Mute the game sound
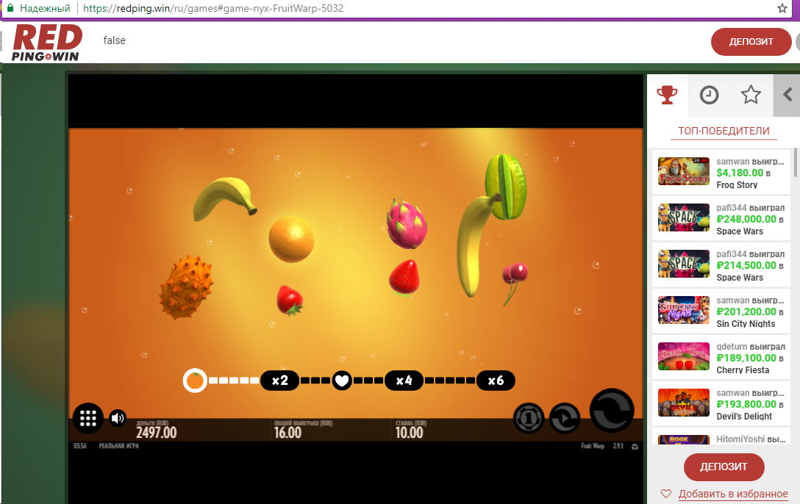 point(118,418)
